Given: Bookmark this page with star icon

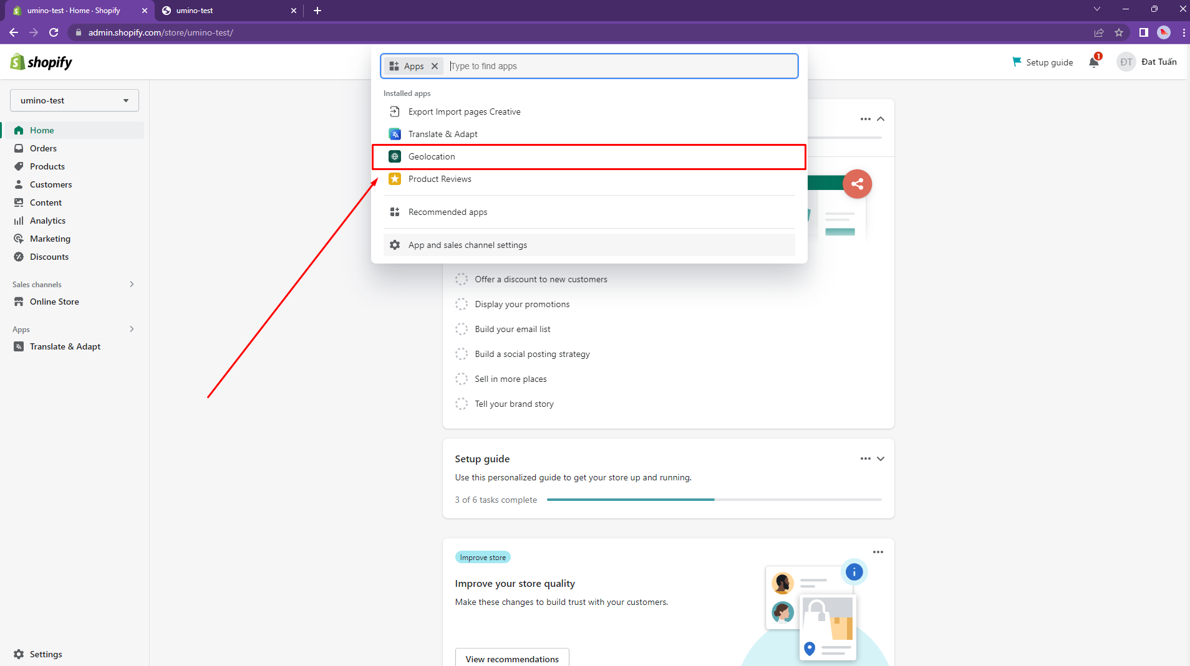Looking at the screenshot, I should [x=1119, y=32].
